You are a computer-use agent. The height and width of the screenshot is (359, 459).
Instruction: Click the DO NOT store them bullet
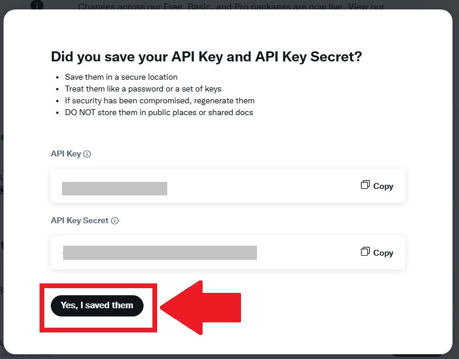[x=159, y=112]
